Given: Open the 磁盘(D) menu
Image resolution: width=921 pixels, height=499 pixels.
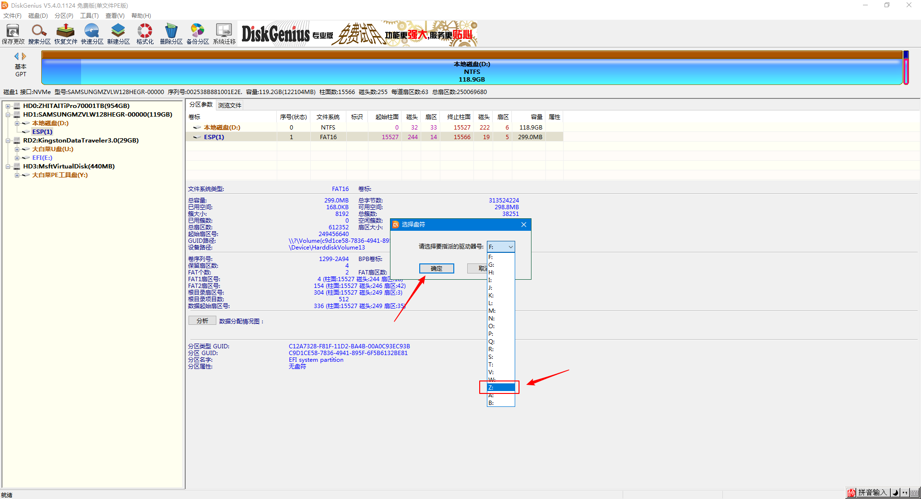Looking at the screenshot, I should (38, 16).
